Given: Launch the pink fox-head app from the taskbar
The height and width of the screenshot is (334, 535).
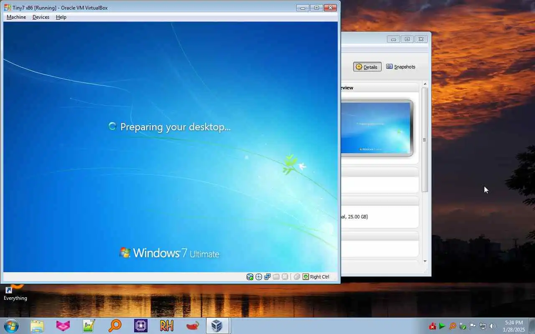Looking at the screenshot, I should pos(63,326).
